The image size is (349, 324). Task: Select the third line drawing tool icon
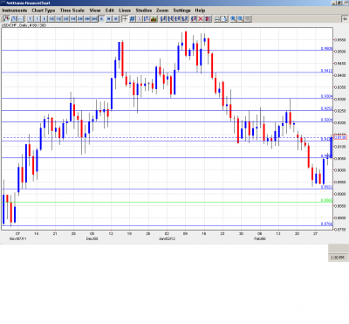click(x=177, y=19)
